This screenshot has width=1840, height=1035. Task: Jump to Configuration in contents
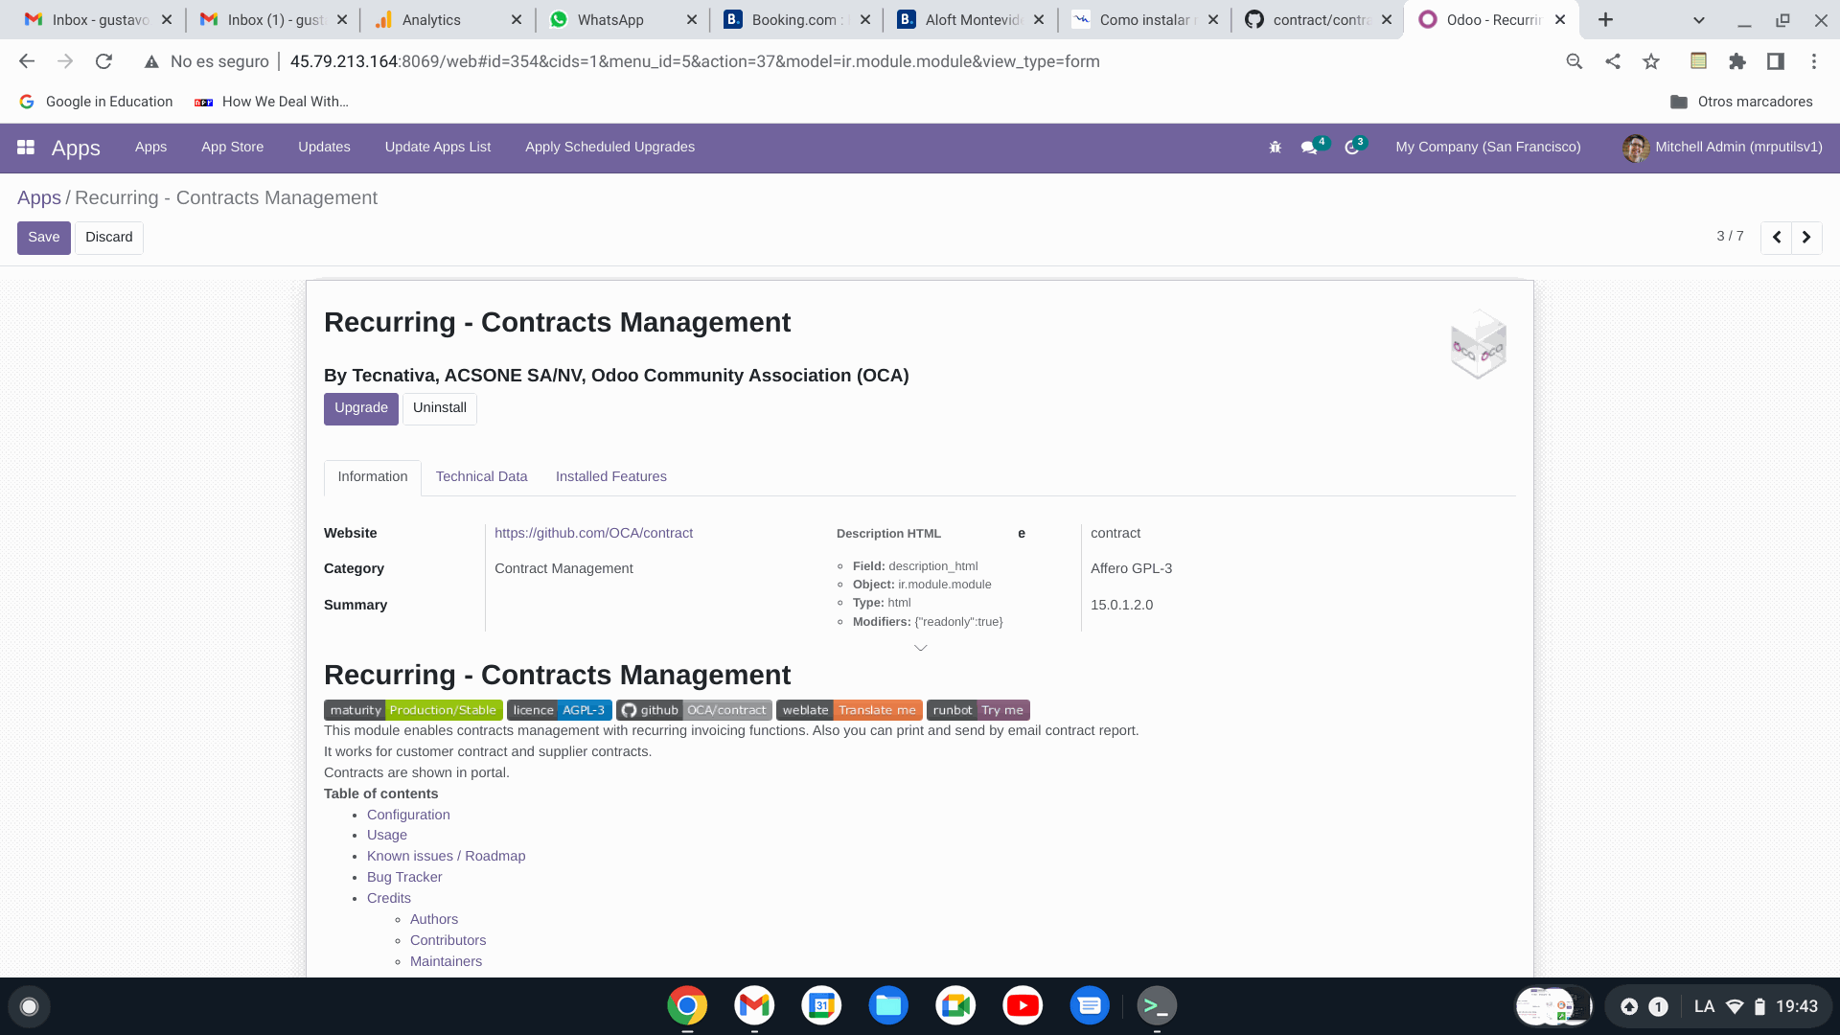pos(408,816)
